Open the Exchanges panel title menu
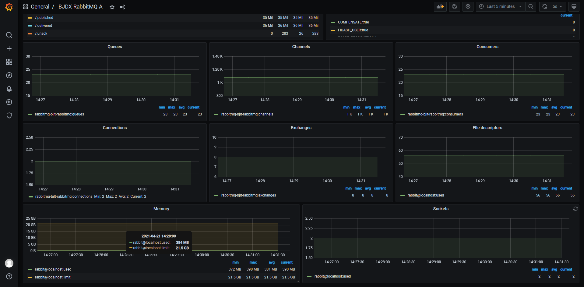The width and height of the screenshot is (584, 287). (301, 128)
